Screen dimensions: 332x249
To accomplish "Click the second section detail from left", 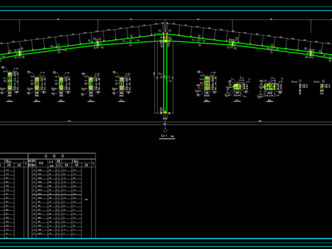I will tap(37, 83).
